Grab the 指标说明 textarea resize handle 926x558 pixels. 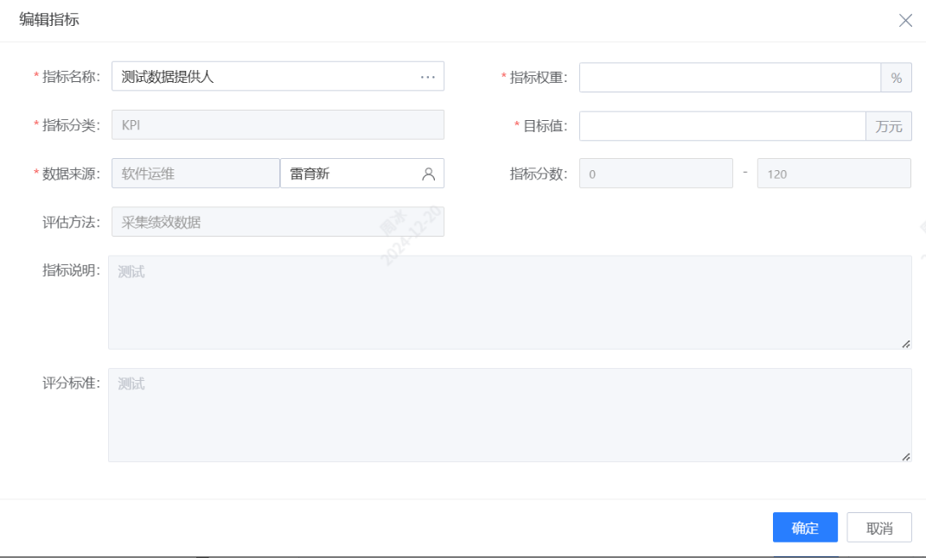[x=905, y=344]
